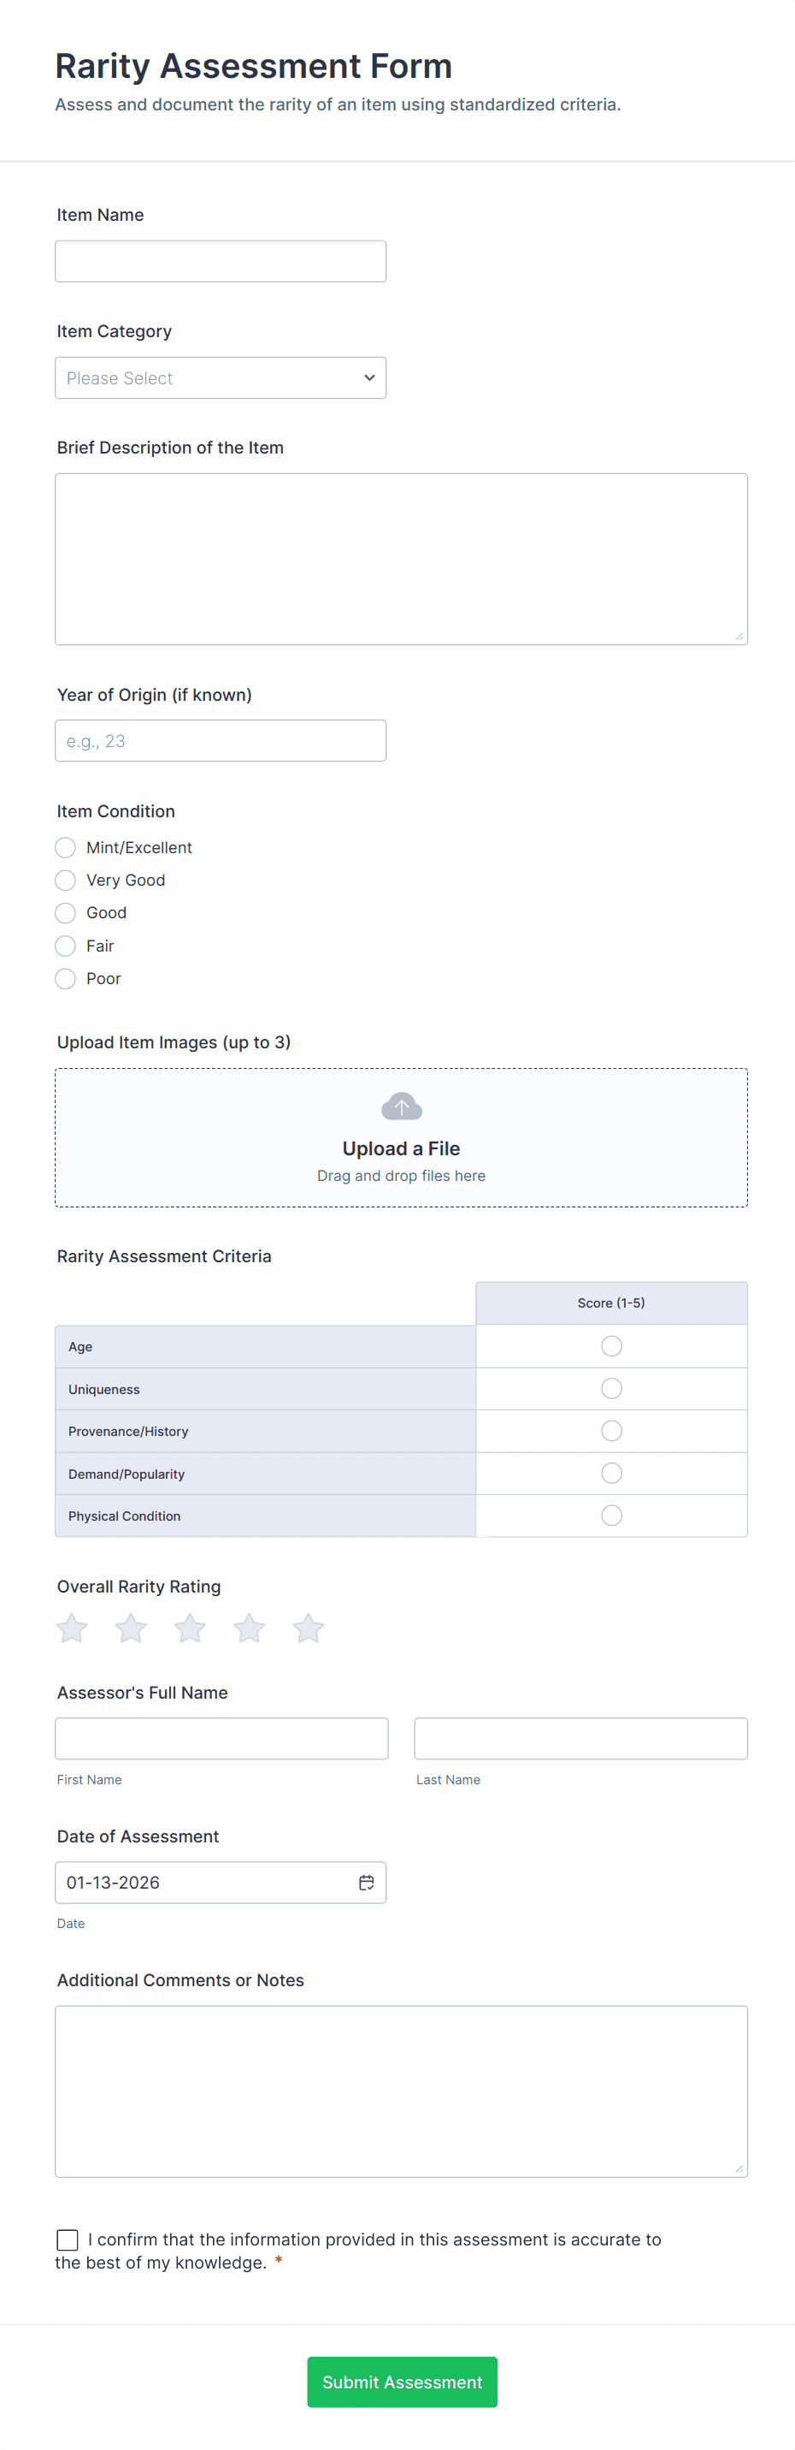Click the cloud upload icon

coord(401,1105)
